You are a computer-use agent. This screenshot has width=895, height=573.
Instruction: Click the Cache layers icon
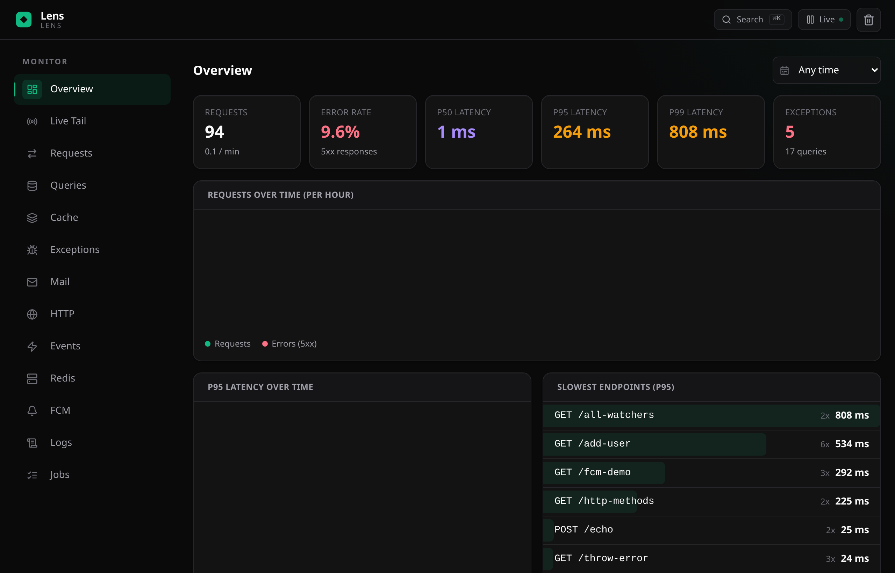(x=32, y=218)
